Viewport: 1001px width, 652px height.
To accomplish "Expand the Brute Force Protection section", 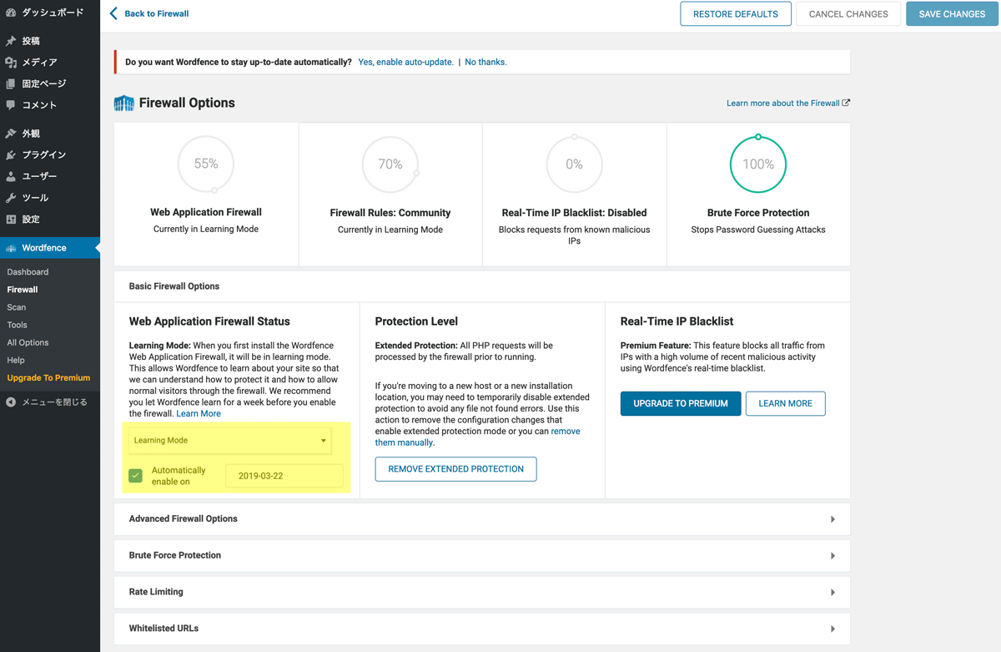I will (482, 555).
